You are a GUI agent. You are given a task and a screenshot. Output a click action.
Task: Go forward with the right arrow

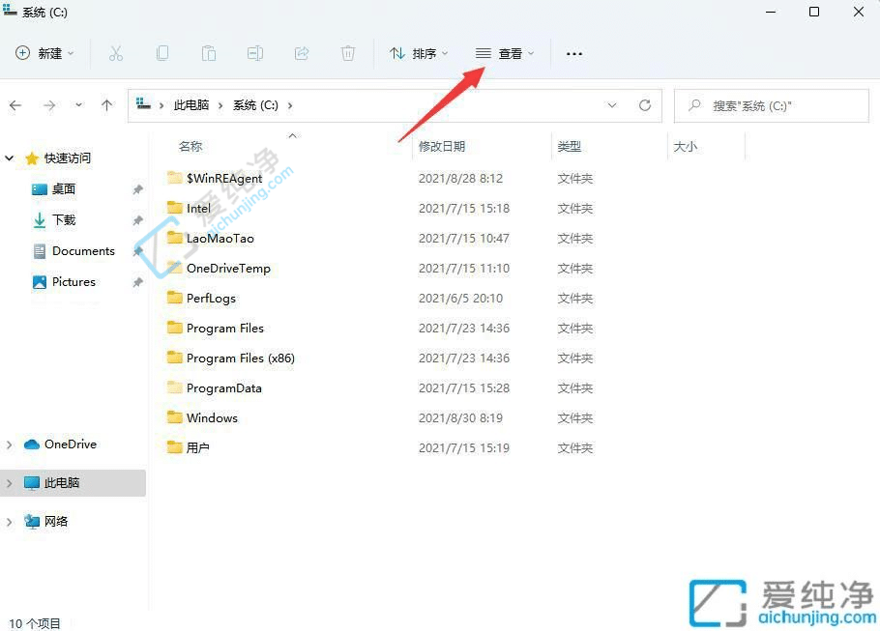click(49, 105)
